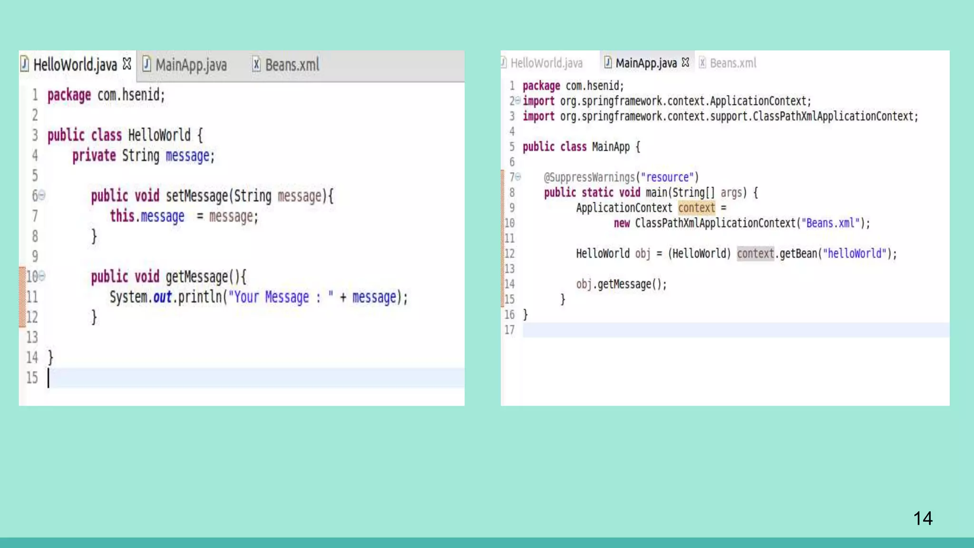This screenshot has height=548, width=974.
Task: Click XML file icon on right Beans.xml tab
Action: [702, 62]
